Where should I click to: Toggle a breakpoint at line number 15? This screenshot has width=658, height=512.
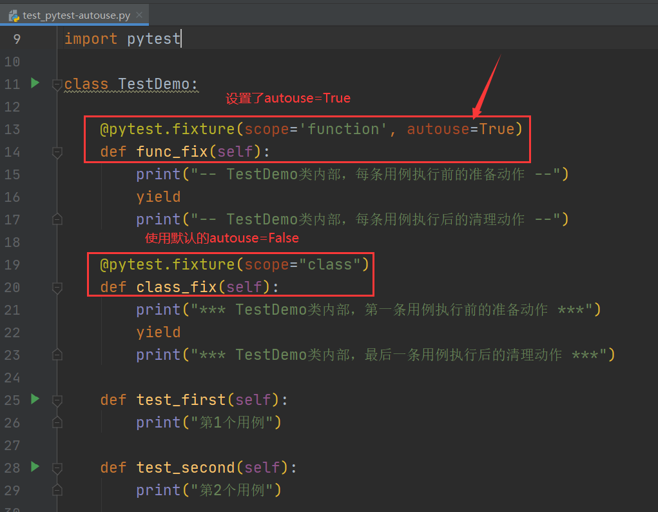[x=12, y=175]
